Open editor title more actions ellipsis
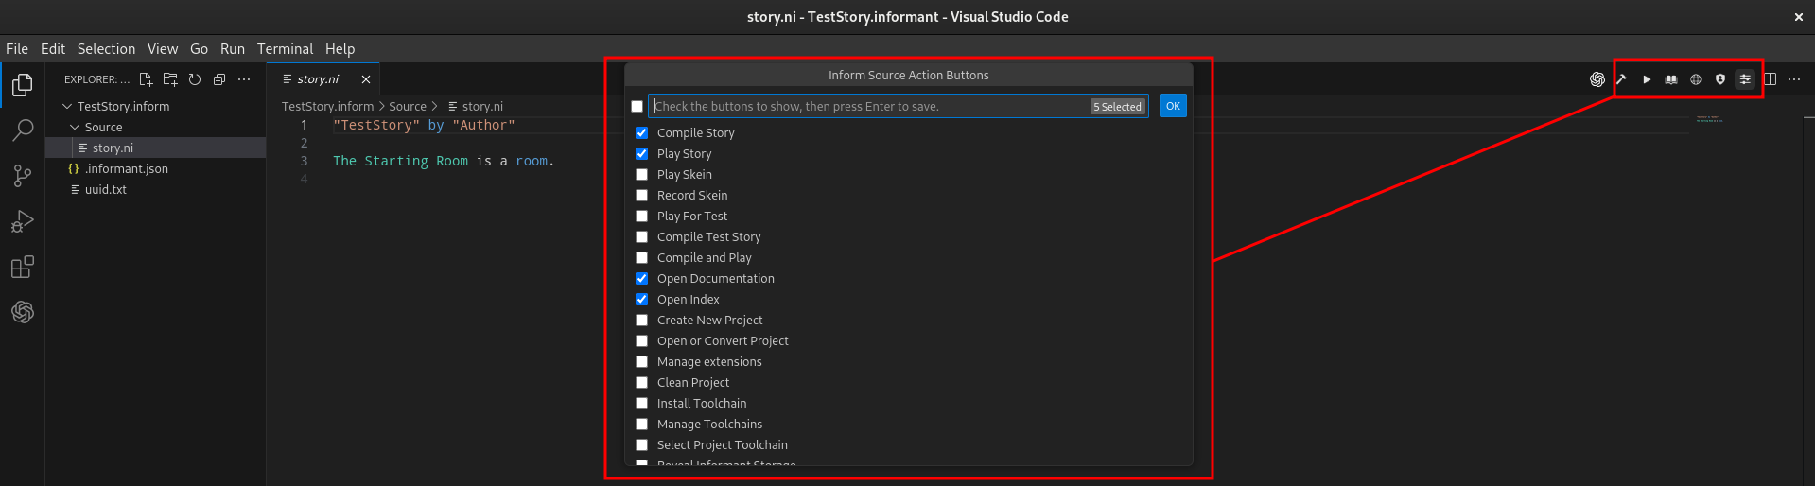 pyautogui.click(x=1794, y=79)
